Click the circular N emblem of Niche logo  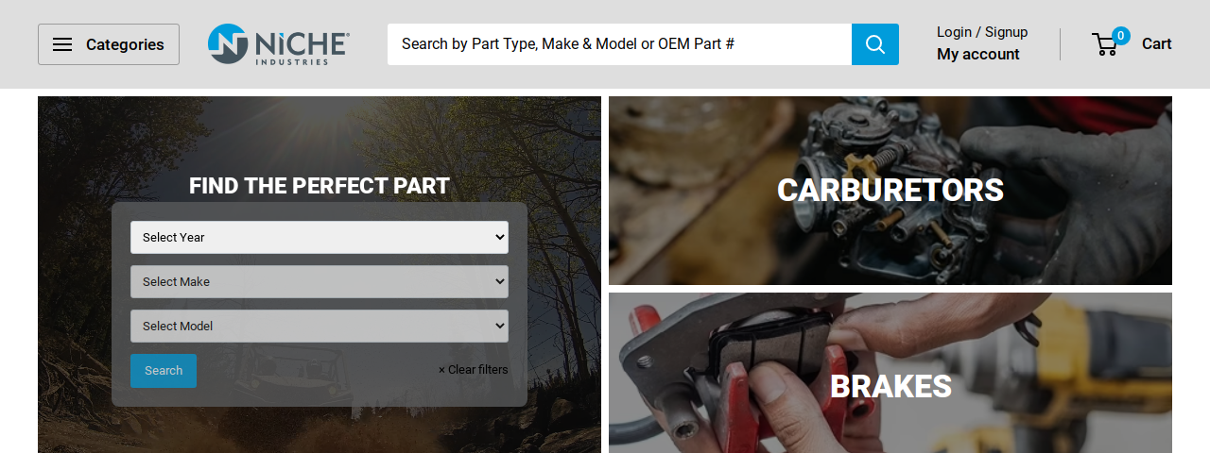[x=228, y=43]
